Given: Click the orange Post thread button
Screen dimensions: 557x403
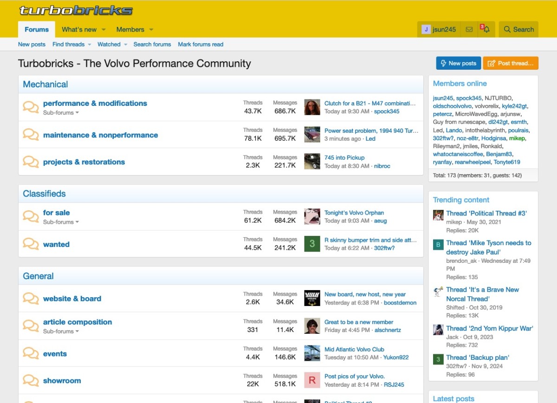Looking at the screenshot, I should coord(511,63).
